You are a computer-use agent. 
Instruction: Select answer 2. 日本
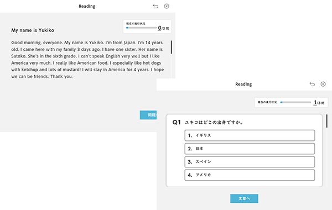point(250,149)
